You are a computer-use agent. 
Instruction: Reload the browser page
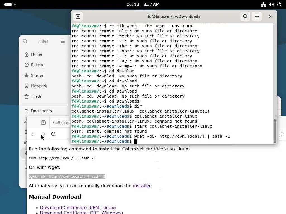pos(53,134)
